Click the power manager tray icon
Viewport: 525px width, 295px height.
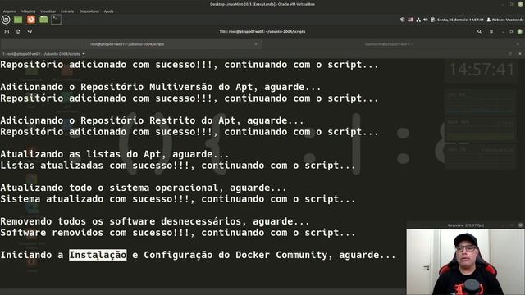click(432, 20)
